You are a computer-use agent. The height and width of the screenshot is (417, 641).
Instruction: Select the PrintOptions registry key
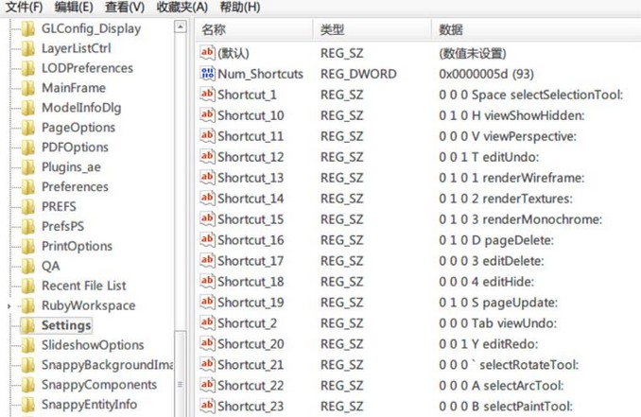(77, 247)
